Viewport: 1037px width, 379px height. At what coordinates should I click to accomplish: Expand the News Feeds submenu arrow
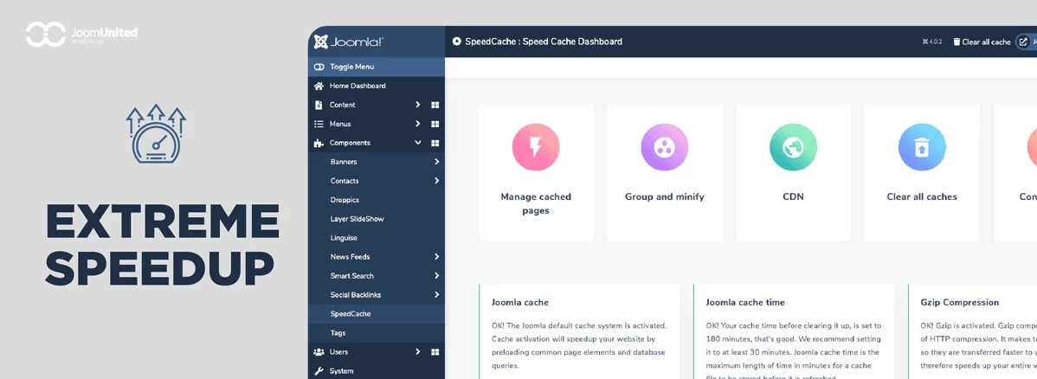click(437, 257)
